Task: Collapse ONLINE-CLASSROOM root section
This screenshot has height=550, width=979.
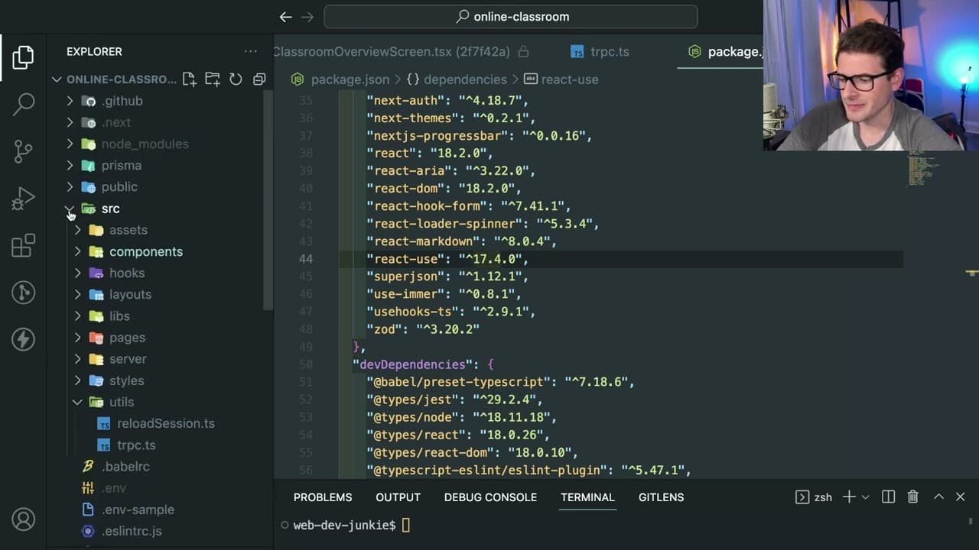Action: pyautogui.click(x=115, y=79)
